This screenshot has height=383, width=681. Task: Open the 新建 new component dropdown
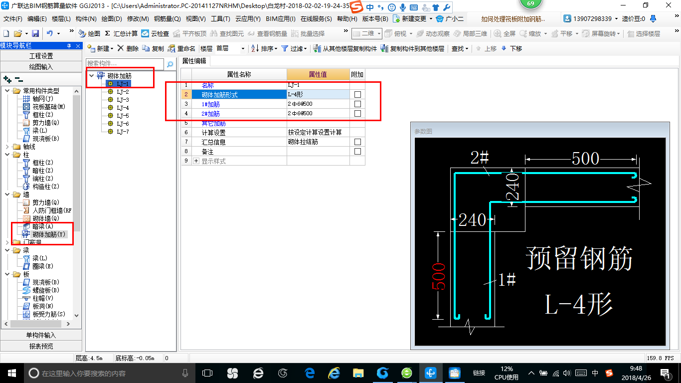pyautogui.click(x=100, y=48)
